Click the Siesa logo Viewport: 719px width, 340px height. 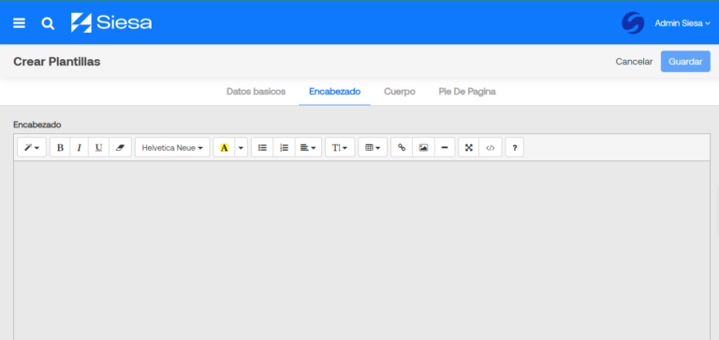click(111, 22)
